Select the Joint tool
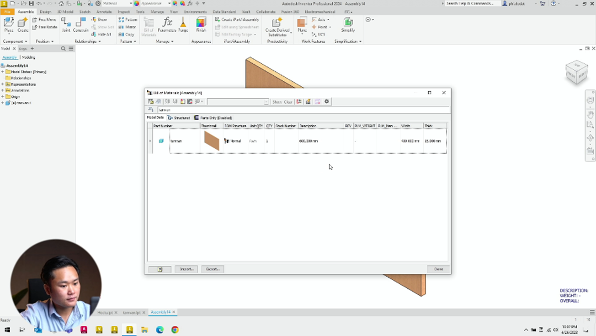The width and height of the screenshot is (596, 336). click(66, 25)
